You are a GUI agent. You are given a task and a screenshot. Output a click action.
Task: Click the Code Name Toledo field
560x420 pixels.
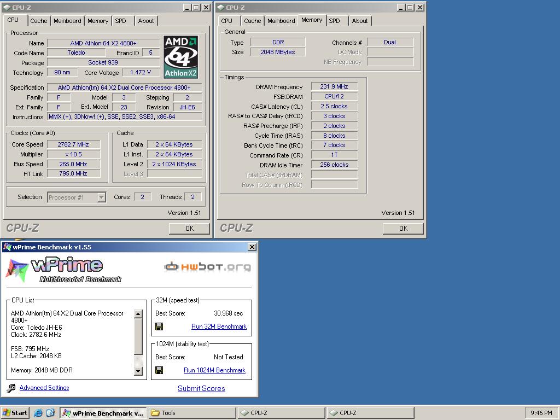tap(76, 52)
